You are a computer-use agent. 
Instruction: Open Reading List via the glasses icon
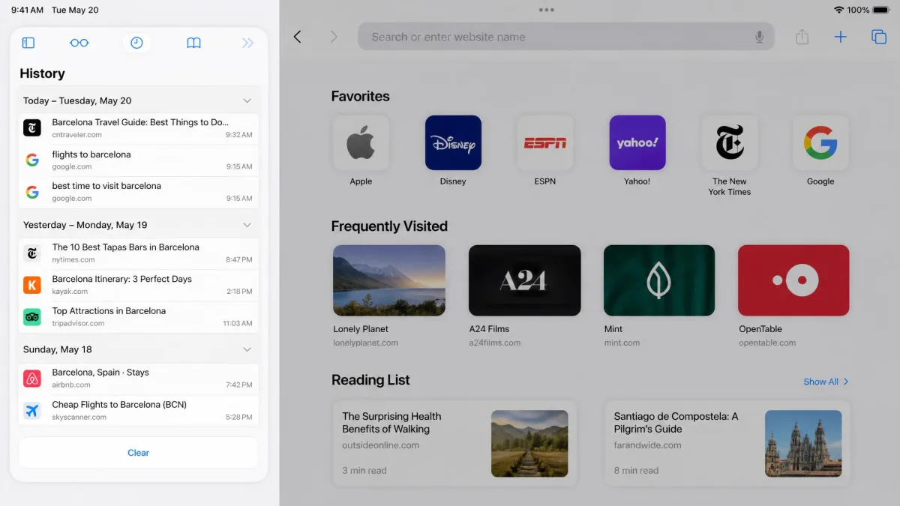click(79, 43)
